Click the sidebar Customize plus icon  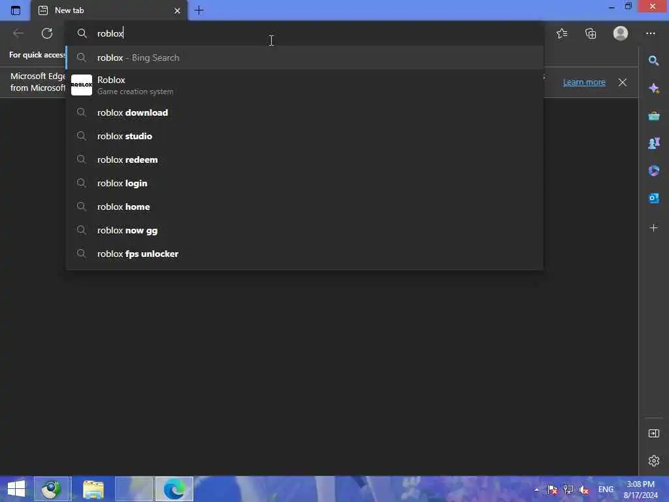653,228
